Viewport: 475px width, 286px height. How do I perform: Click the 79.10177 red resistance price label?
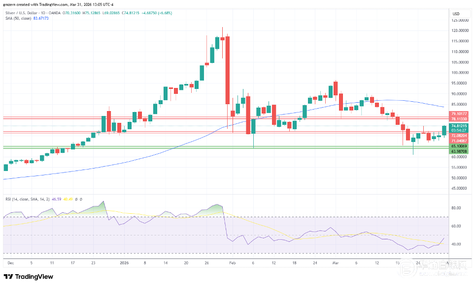click(x=458, y=114)
